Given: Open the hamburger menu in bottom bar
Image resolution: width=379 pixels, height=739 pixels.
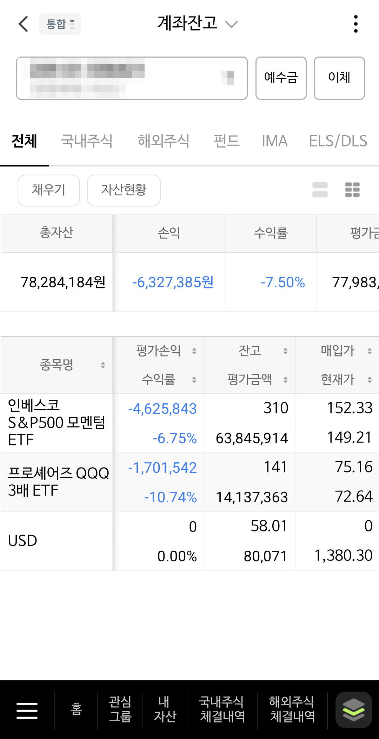Looking at the screenshot, I should tap(27, 711).
